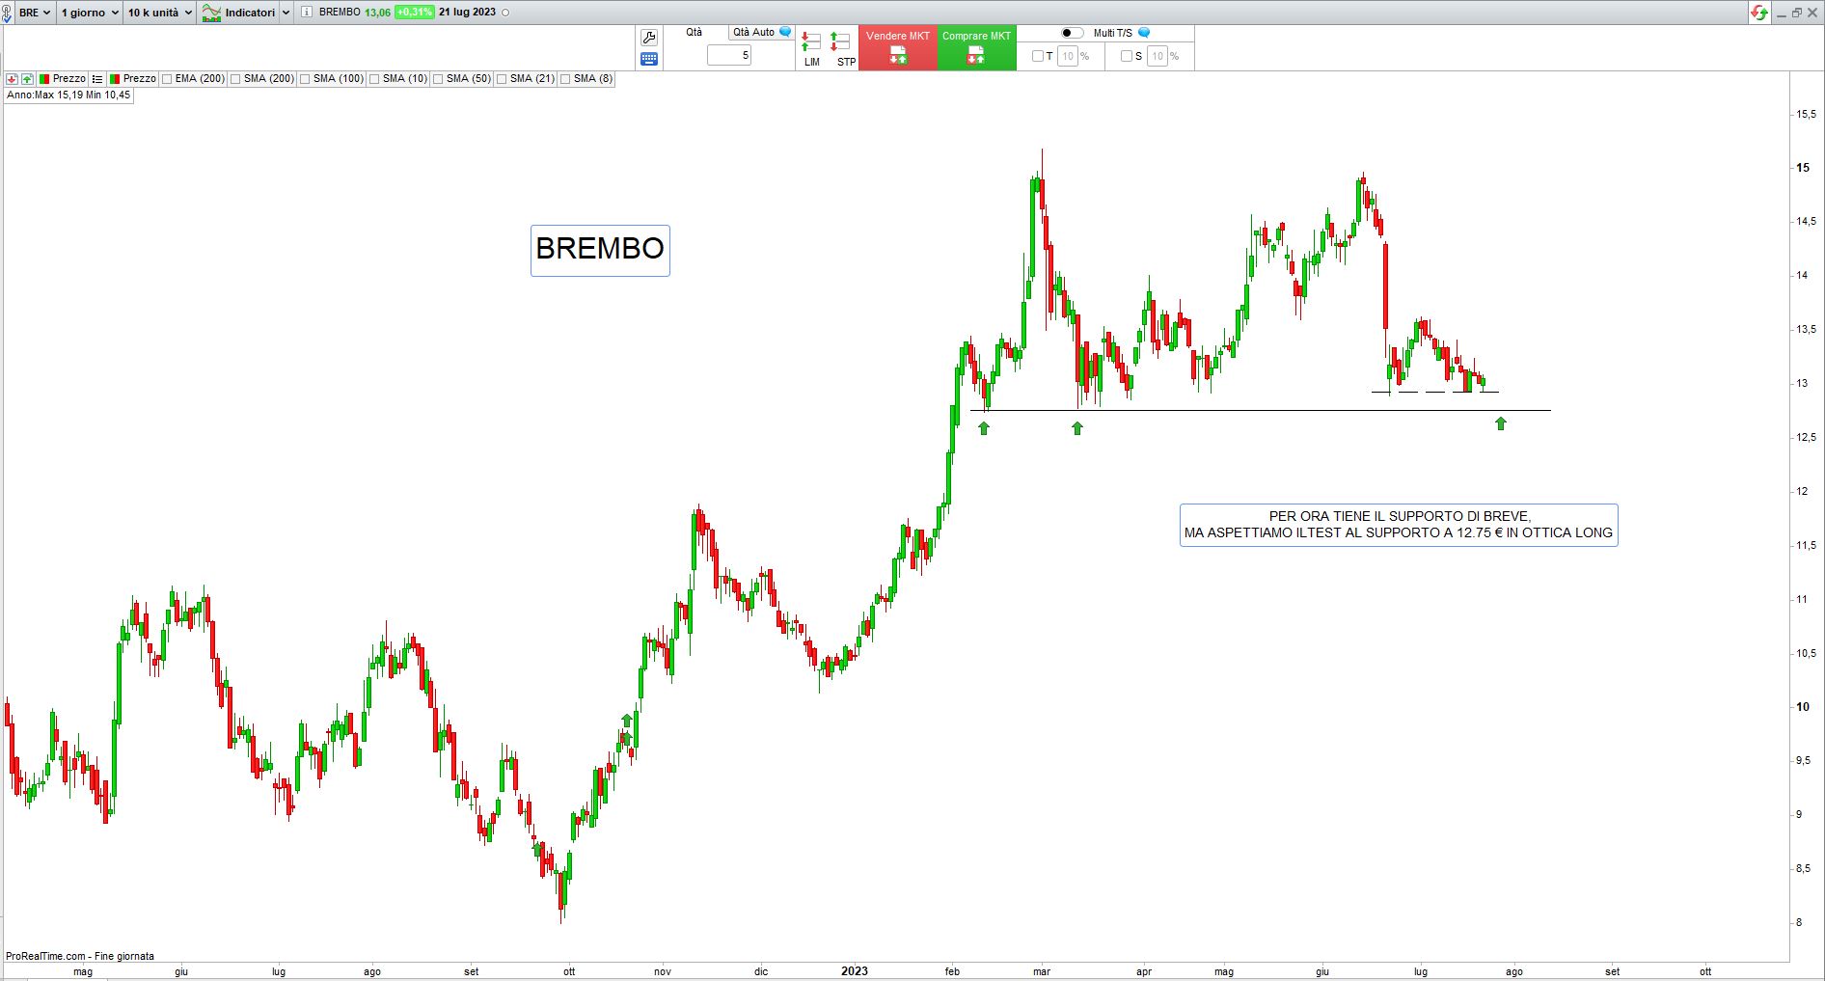This screenshot has width=1825, height=981.
Task: Open the Indicatori panel
Action: (238, 13)
